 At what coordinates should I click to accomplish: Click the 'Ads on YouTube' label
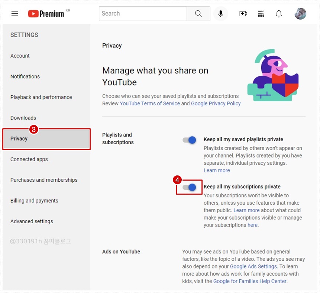pos(121,252)
